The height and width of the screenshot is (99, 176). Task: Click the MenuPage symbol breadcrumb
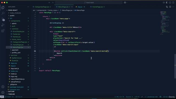pyautogui.click(x=79, y=10)
